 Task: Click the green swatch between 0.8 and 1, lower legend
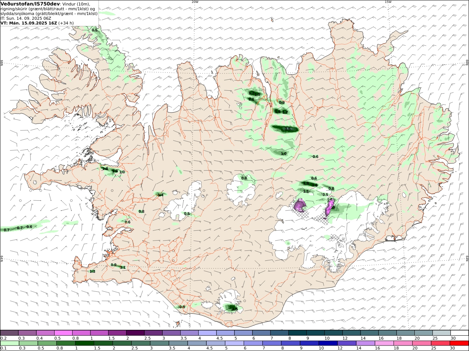tap(66, 343)
